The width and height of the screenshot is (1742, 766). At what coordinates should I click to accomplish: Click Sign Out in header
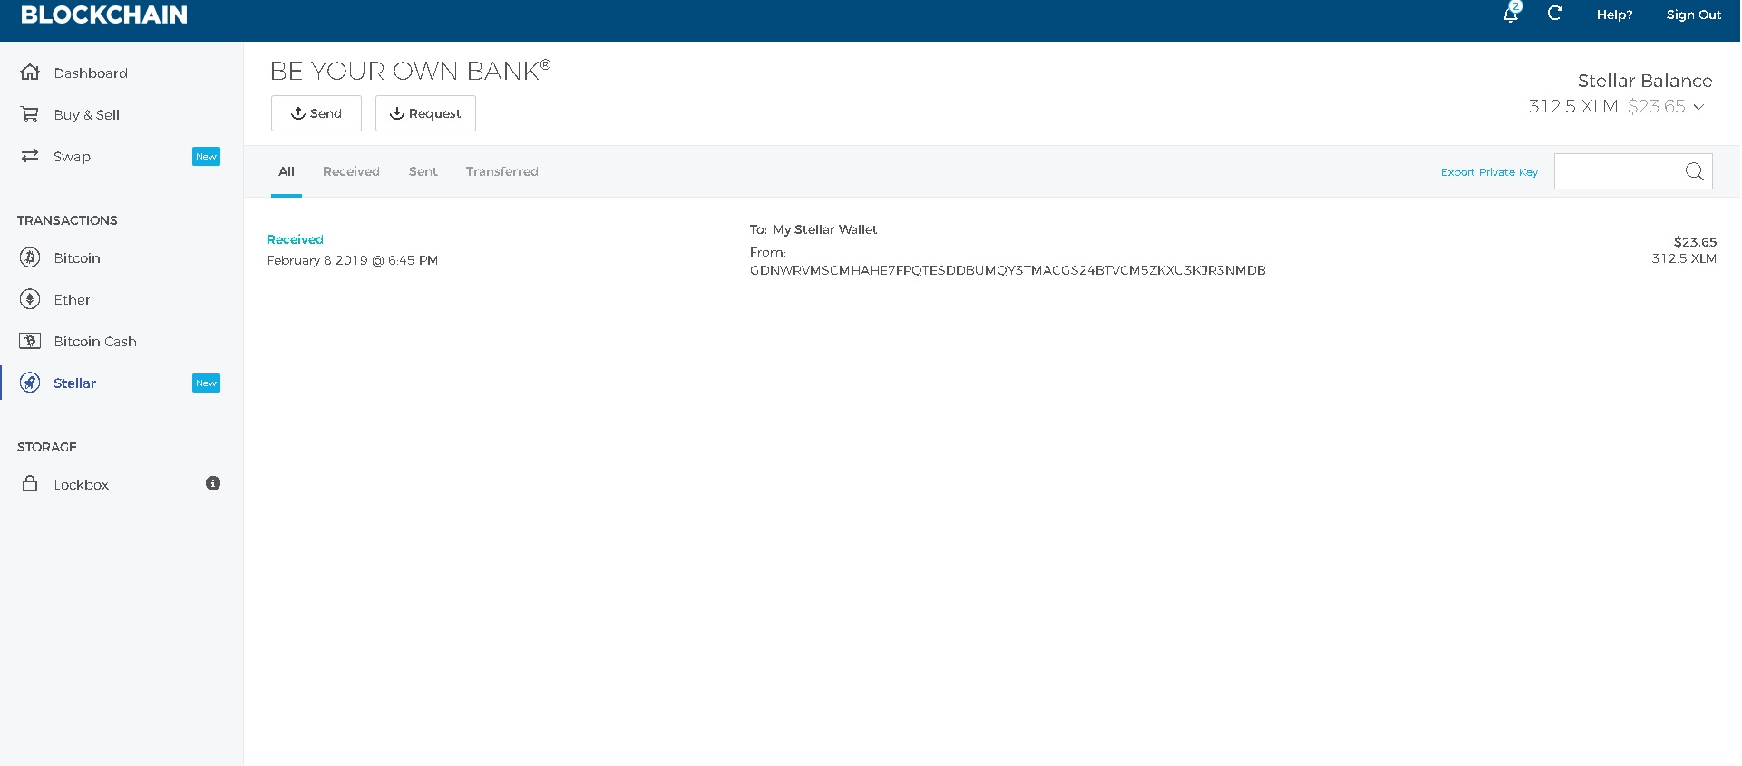pyautogui.click(x=1693, y=15)
